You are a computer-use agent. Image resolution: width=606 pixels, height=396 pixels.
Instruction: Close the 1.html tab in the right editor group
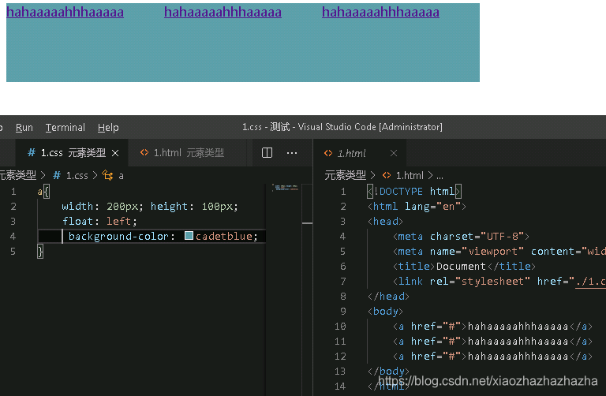(x=394, y=153)
